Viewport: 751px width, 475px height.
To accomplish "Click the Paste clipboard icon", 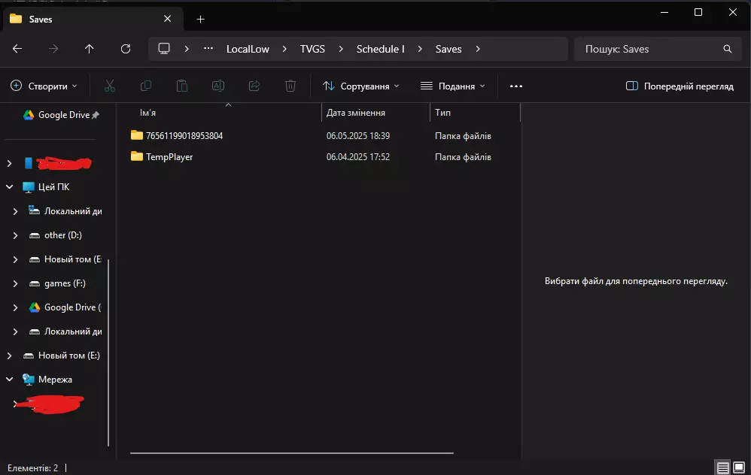I will coord(181,86).
